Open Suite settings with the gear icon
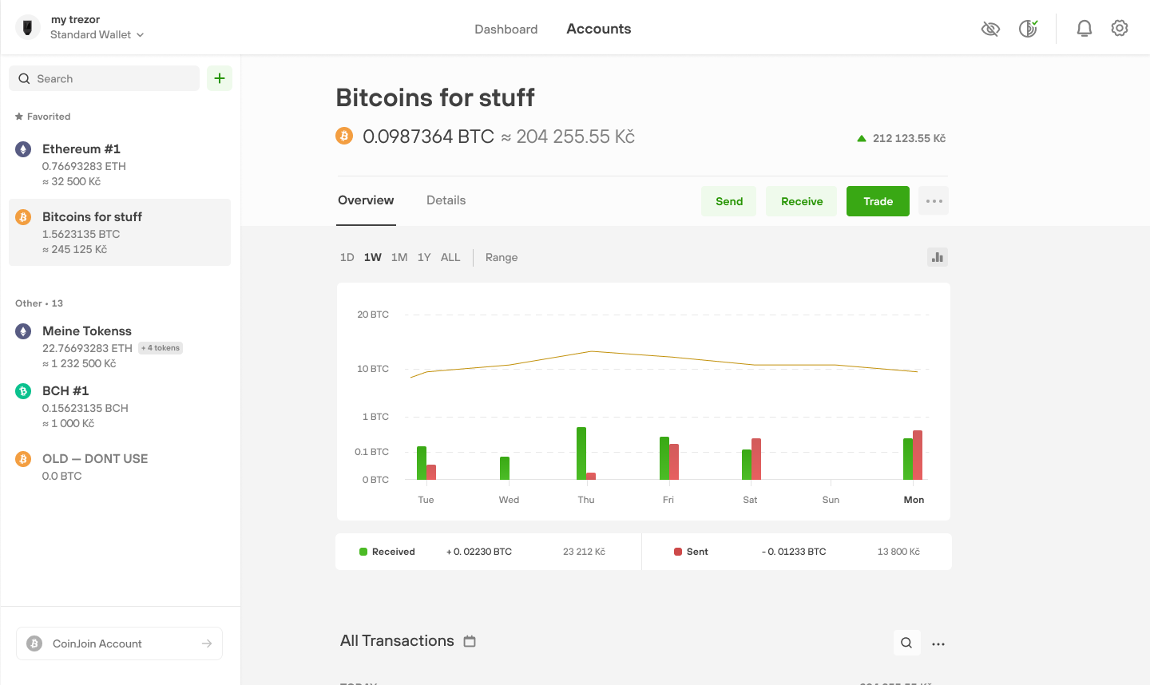The image size is (1150, 685). (1120, 28)
